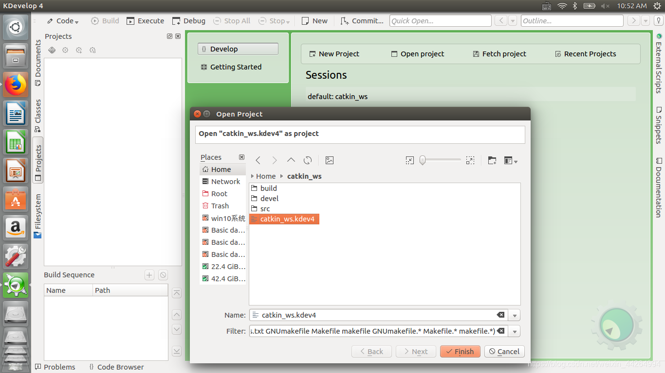This screenshot has width=665, height=373.
Task: Select the build folder
Action: 264,188
